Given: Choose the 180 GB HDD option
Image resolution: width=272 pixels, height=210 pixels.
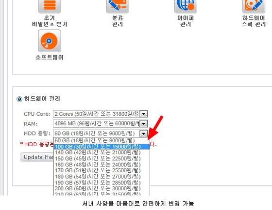Looking at the screenshot, I should coord(102,177).
